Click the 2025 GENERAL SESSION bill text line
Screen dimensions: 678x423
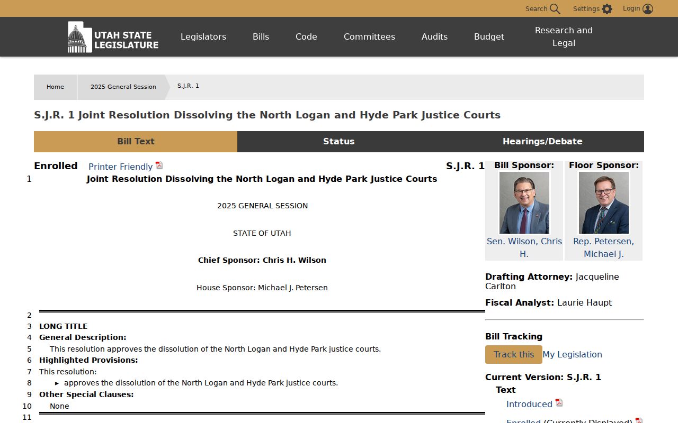pyautogui.click(x=262, y=206)
